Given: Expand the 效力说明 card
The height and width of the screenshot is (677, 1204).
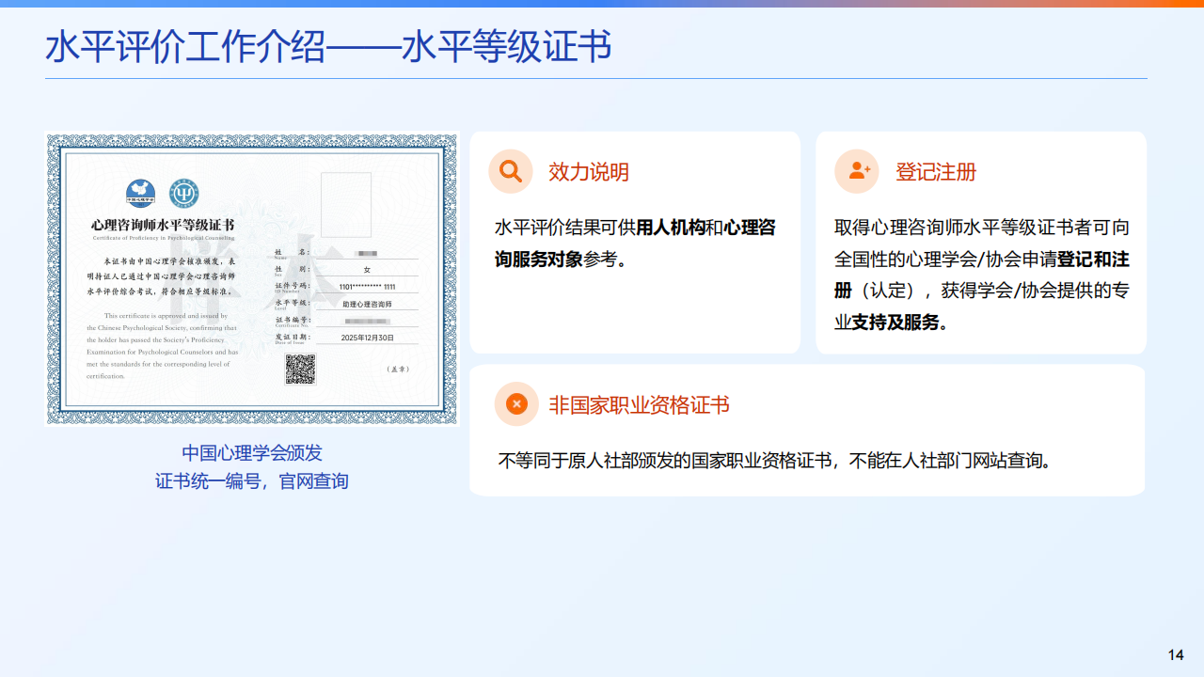Looking at the screenshot, I should [635, 241].
